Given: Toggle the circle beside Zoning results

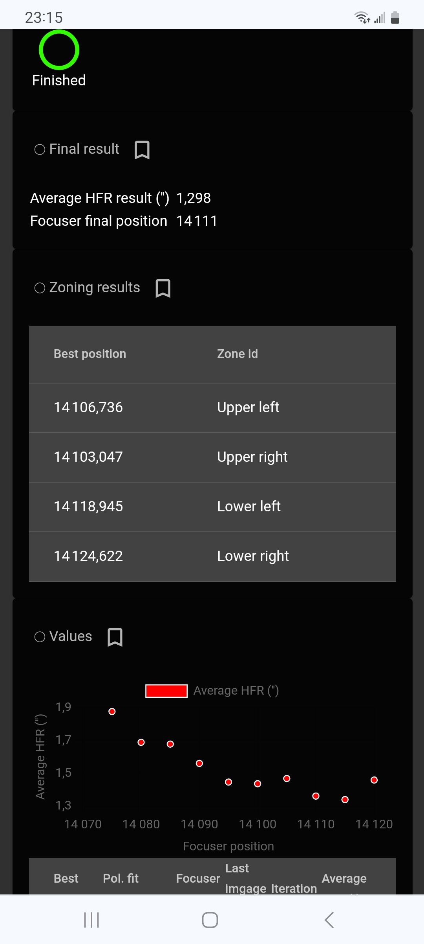Looking at the screenshot, I should [x=40, y=288].
